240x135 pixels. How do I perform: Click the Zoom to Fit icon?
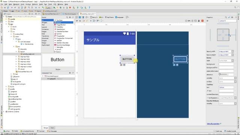pyautogui.click(x=195, y=21)
